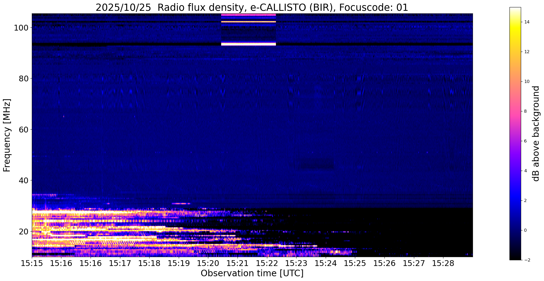Viewport: 544px width, 281px height.
Task: Click the colorbar value 14
Action: [x=527, y=22]
